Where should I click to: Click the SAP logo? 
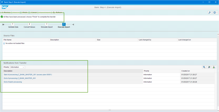pyautogui.click(x=5, y=7)
